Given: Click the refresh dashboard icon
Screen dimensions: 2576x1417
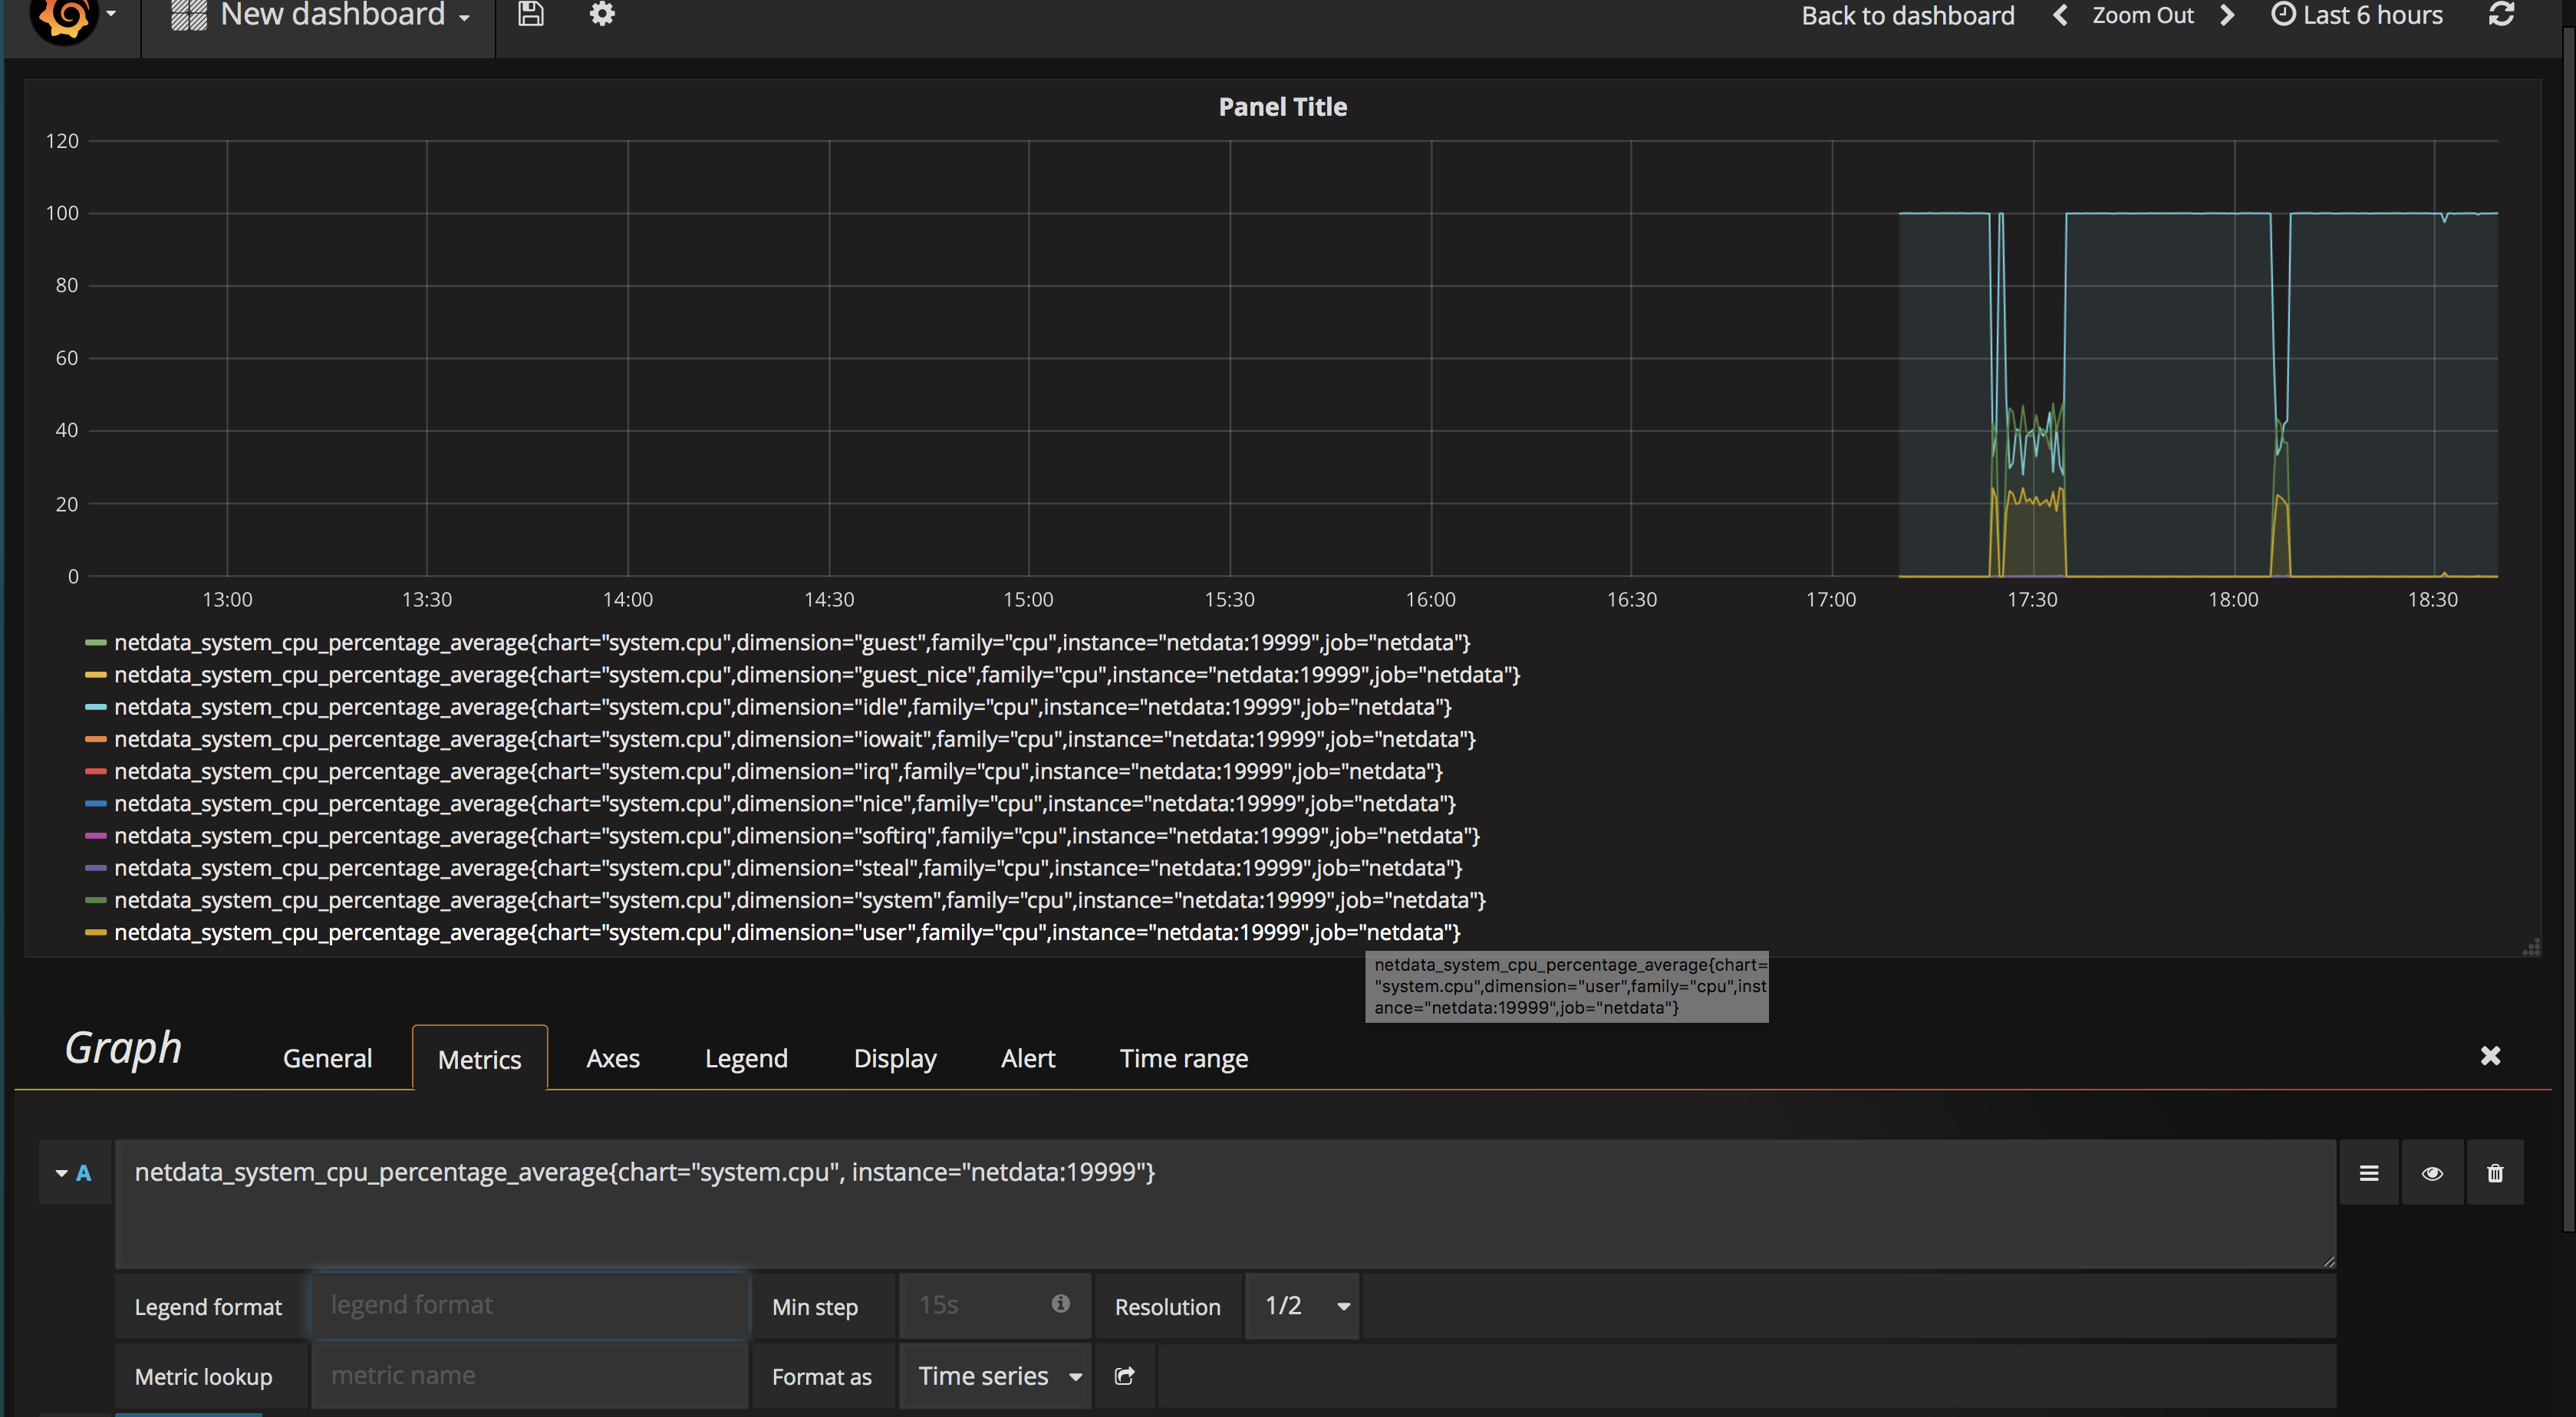Looking at the screenshot, I should click(2501, 14).
